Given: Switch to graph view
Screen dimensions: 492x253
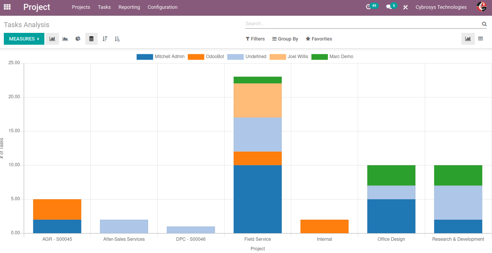Looking at the screenshot, I should (468, 39).
